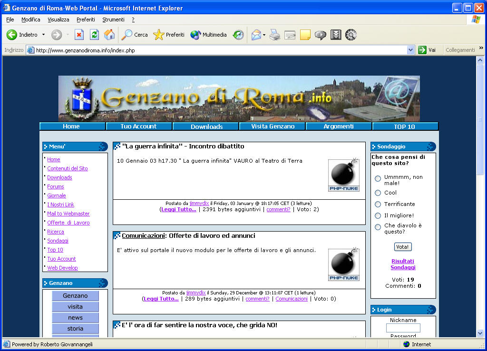The height and width of the screenshot is (351, 487).
Task: Open the history clock icon in toolbar
Action: tap(238, 35)
